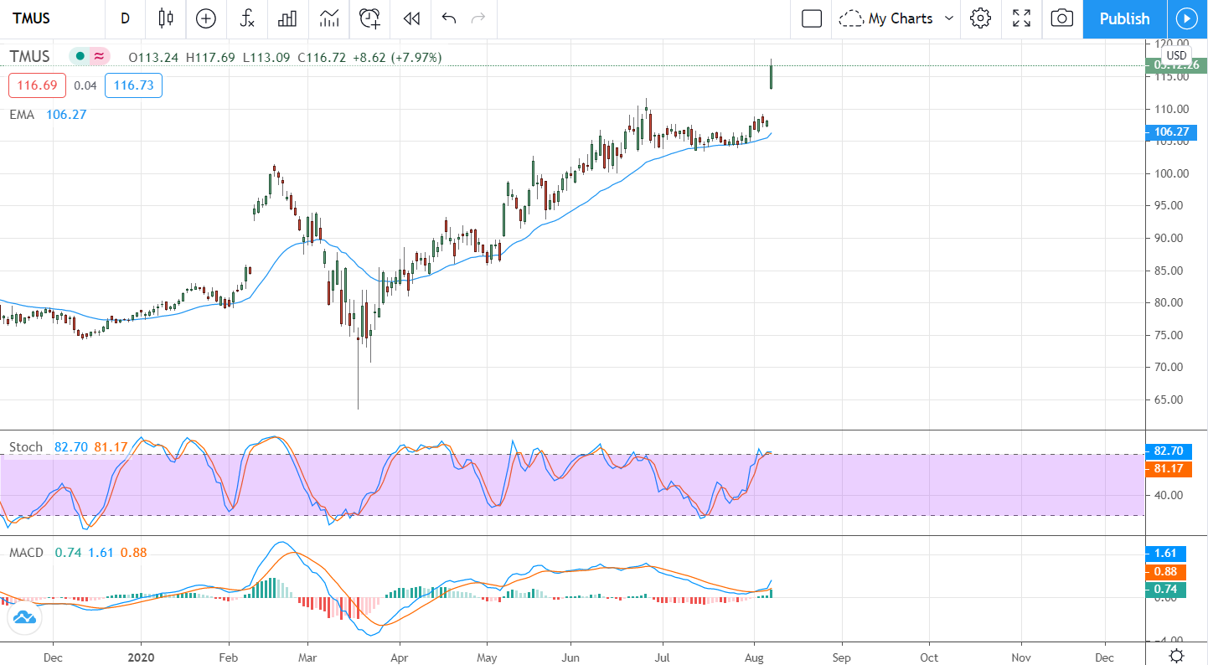Open the select layout square button
The height and width of the screenshot is (665, 1208).
click(x=811, y=18)
